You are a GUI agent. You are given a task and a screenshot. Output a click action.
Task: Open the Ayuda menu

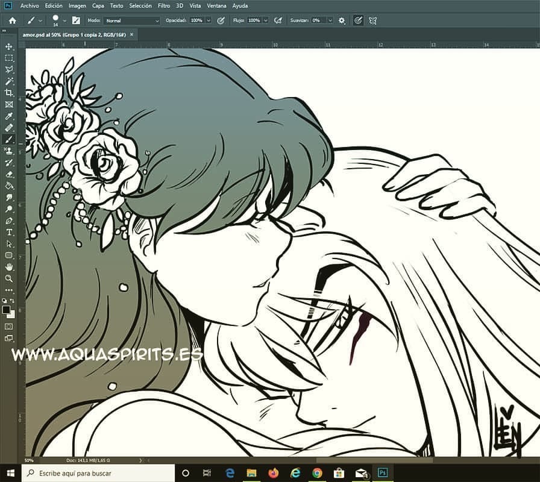[x=240, y=6]
